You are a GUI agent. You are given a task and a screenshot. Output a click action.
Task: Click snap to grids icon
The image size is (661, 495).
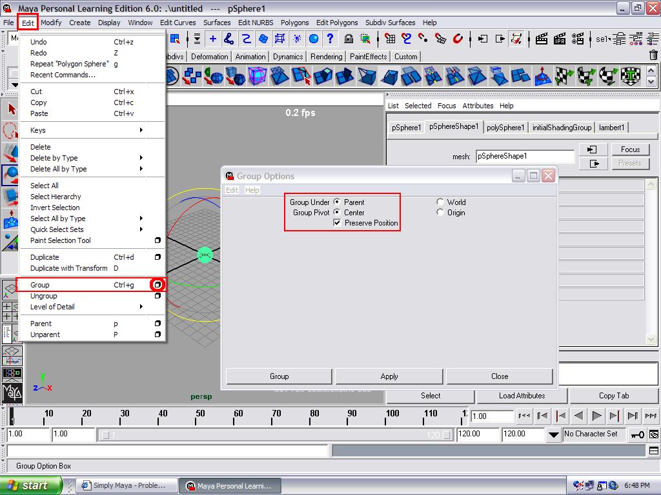point(390,39)
